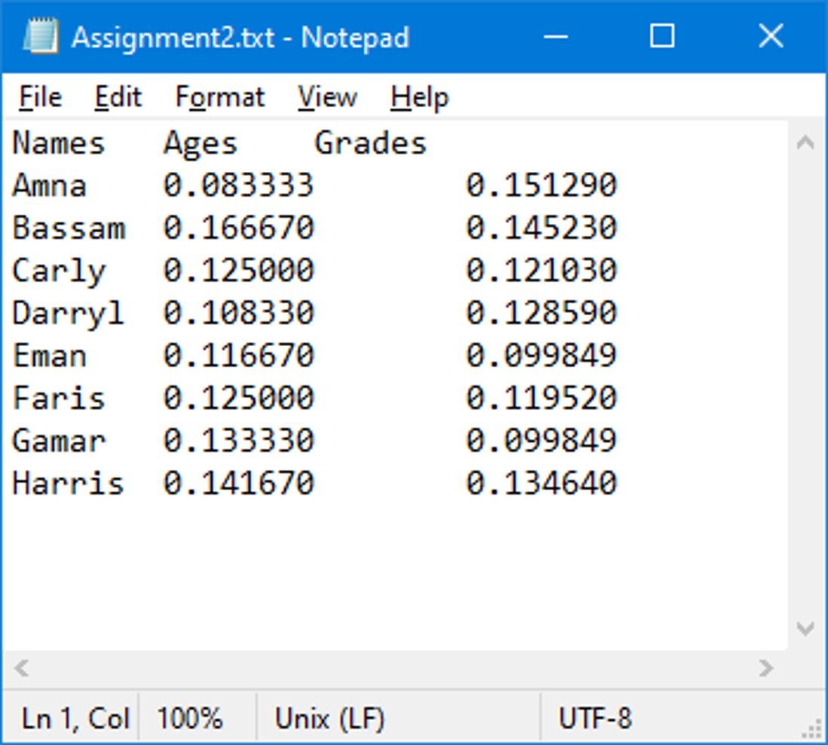Screen dimensions: 828x745
Task: Click the grade value 0.119520
Action: click(x=541, y=397)
